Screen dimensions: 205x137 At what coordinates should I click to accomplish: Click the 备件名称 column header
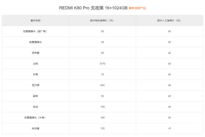[x=36, y=21]
